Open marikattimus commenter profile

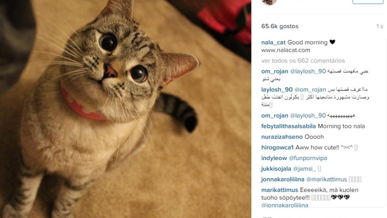click(280, 190)
